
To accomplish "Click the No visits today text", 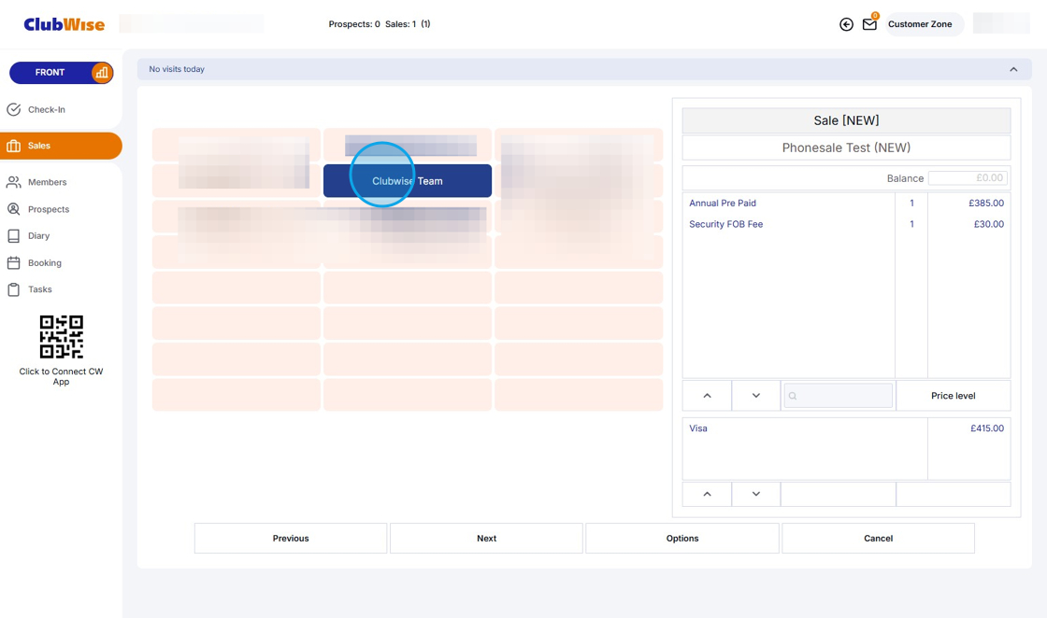I will 177,69.
